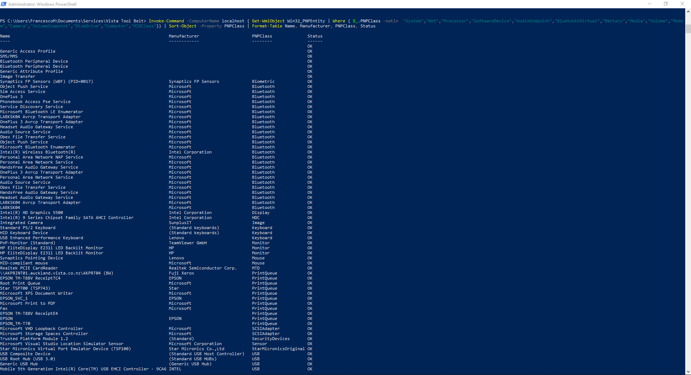Click 'Microsoft Visual Studio Location Simulator Sensor'
691x375 pixels.
(x=62, y=344)
